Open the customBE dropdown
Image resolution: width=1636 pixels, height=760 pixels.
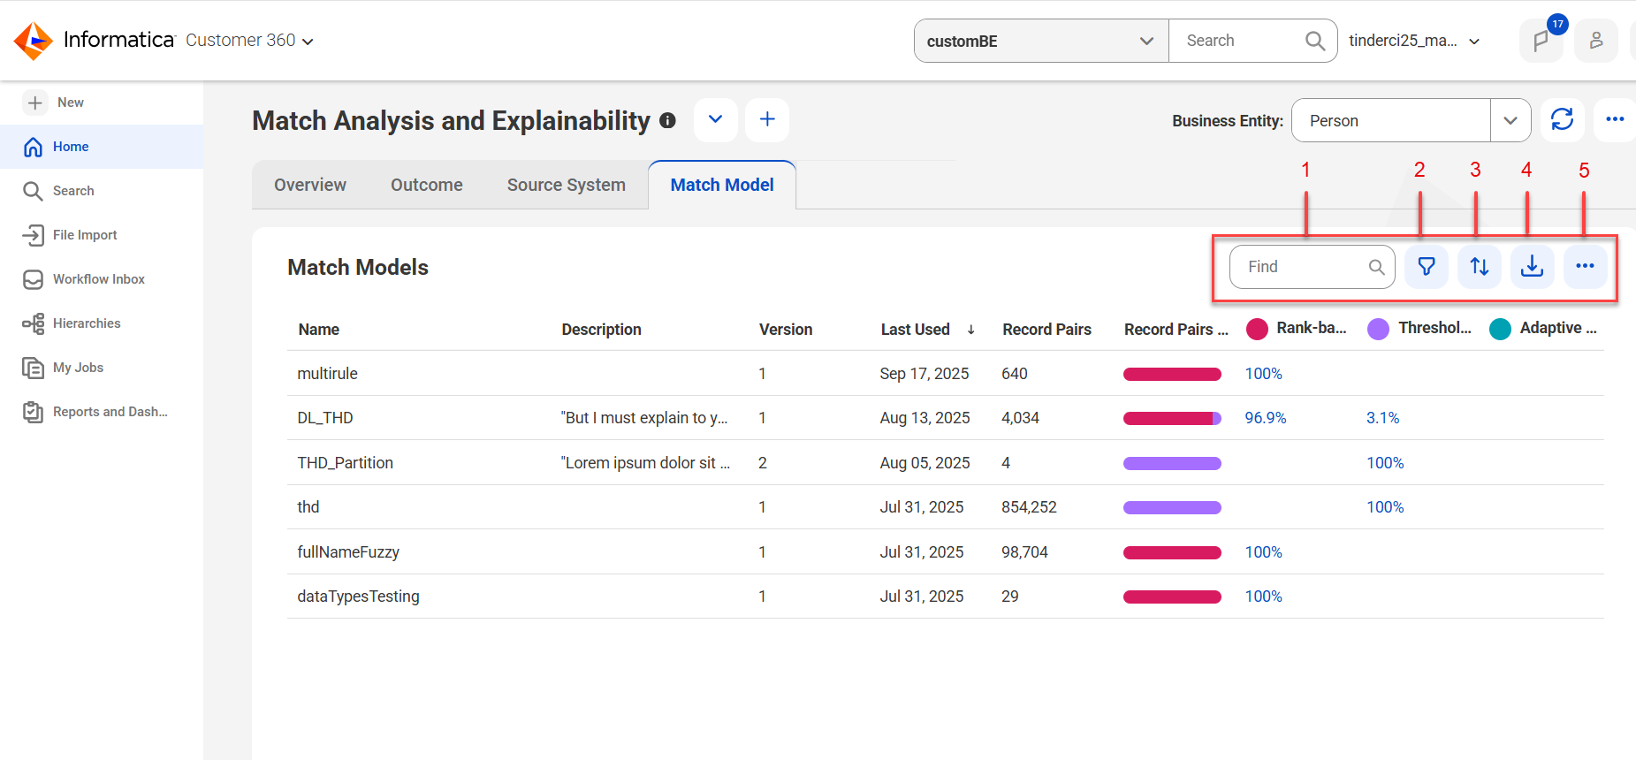[x=1041, y=41]
